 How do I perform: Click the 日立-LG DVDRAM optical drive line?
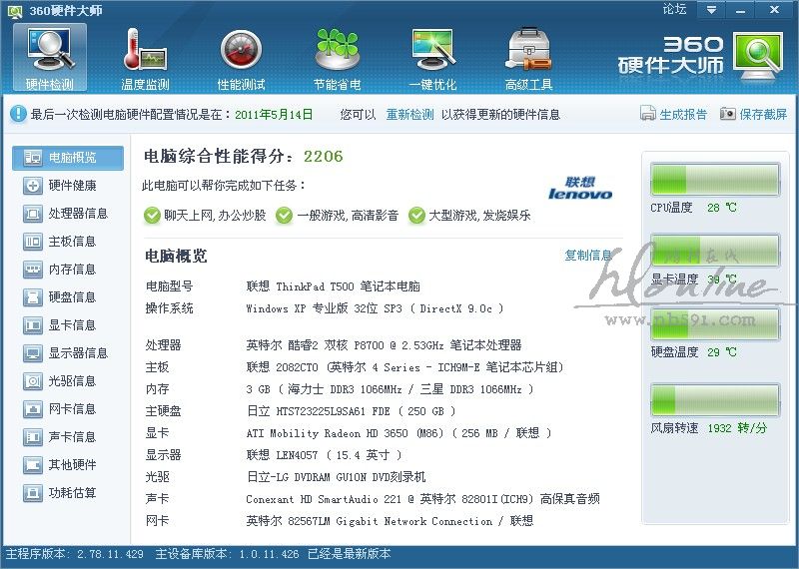click(336, 477)
